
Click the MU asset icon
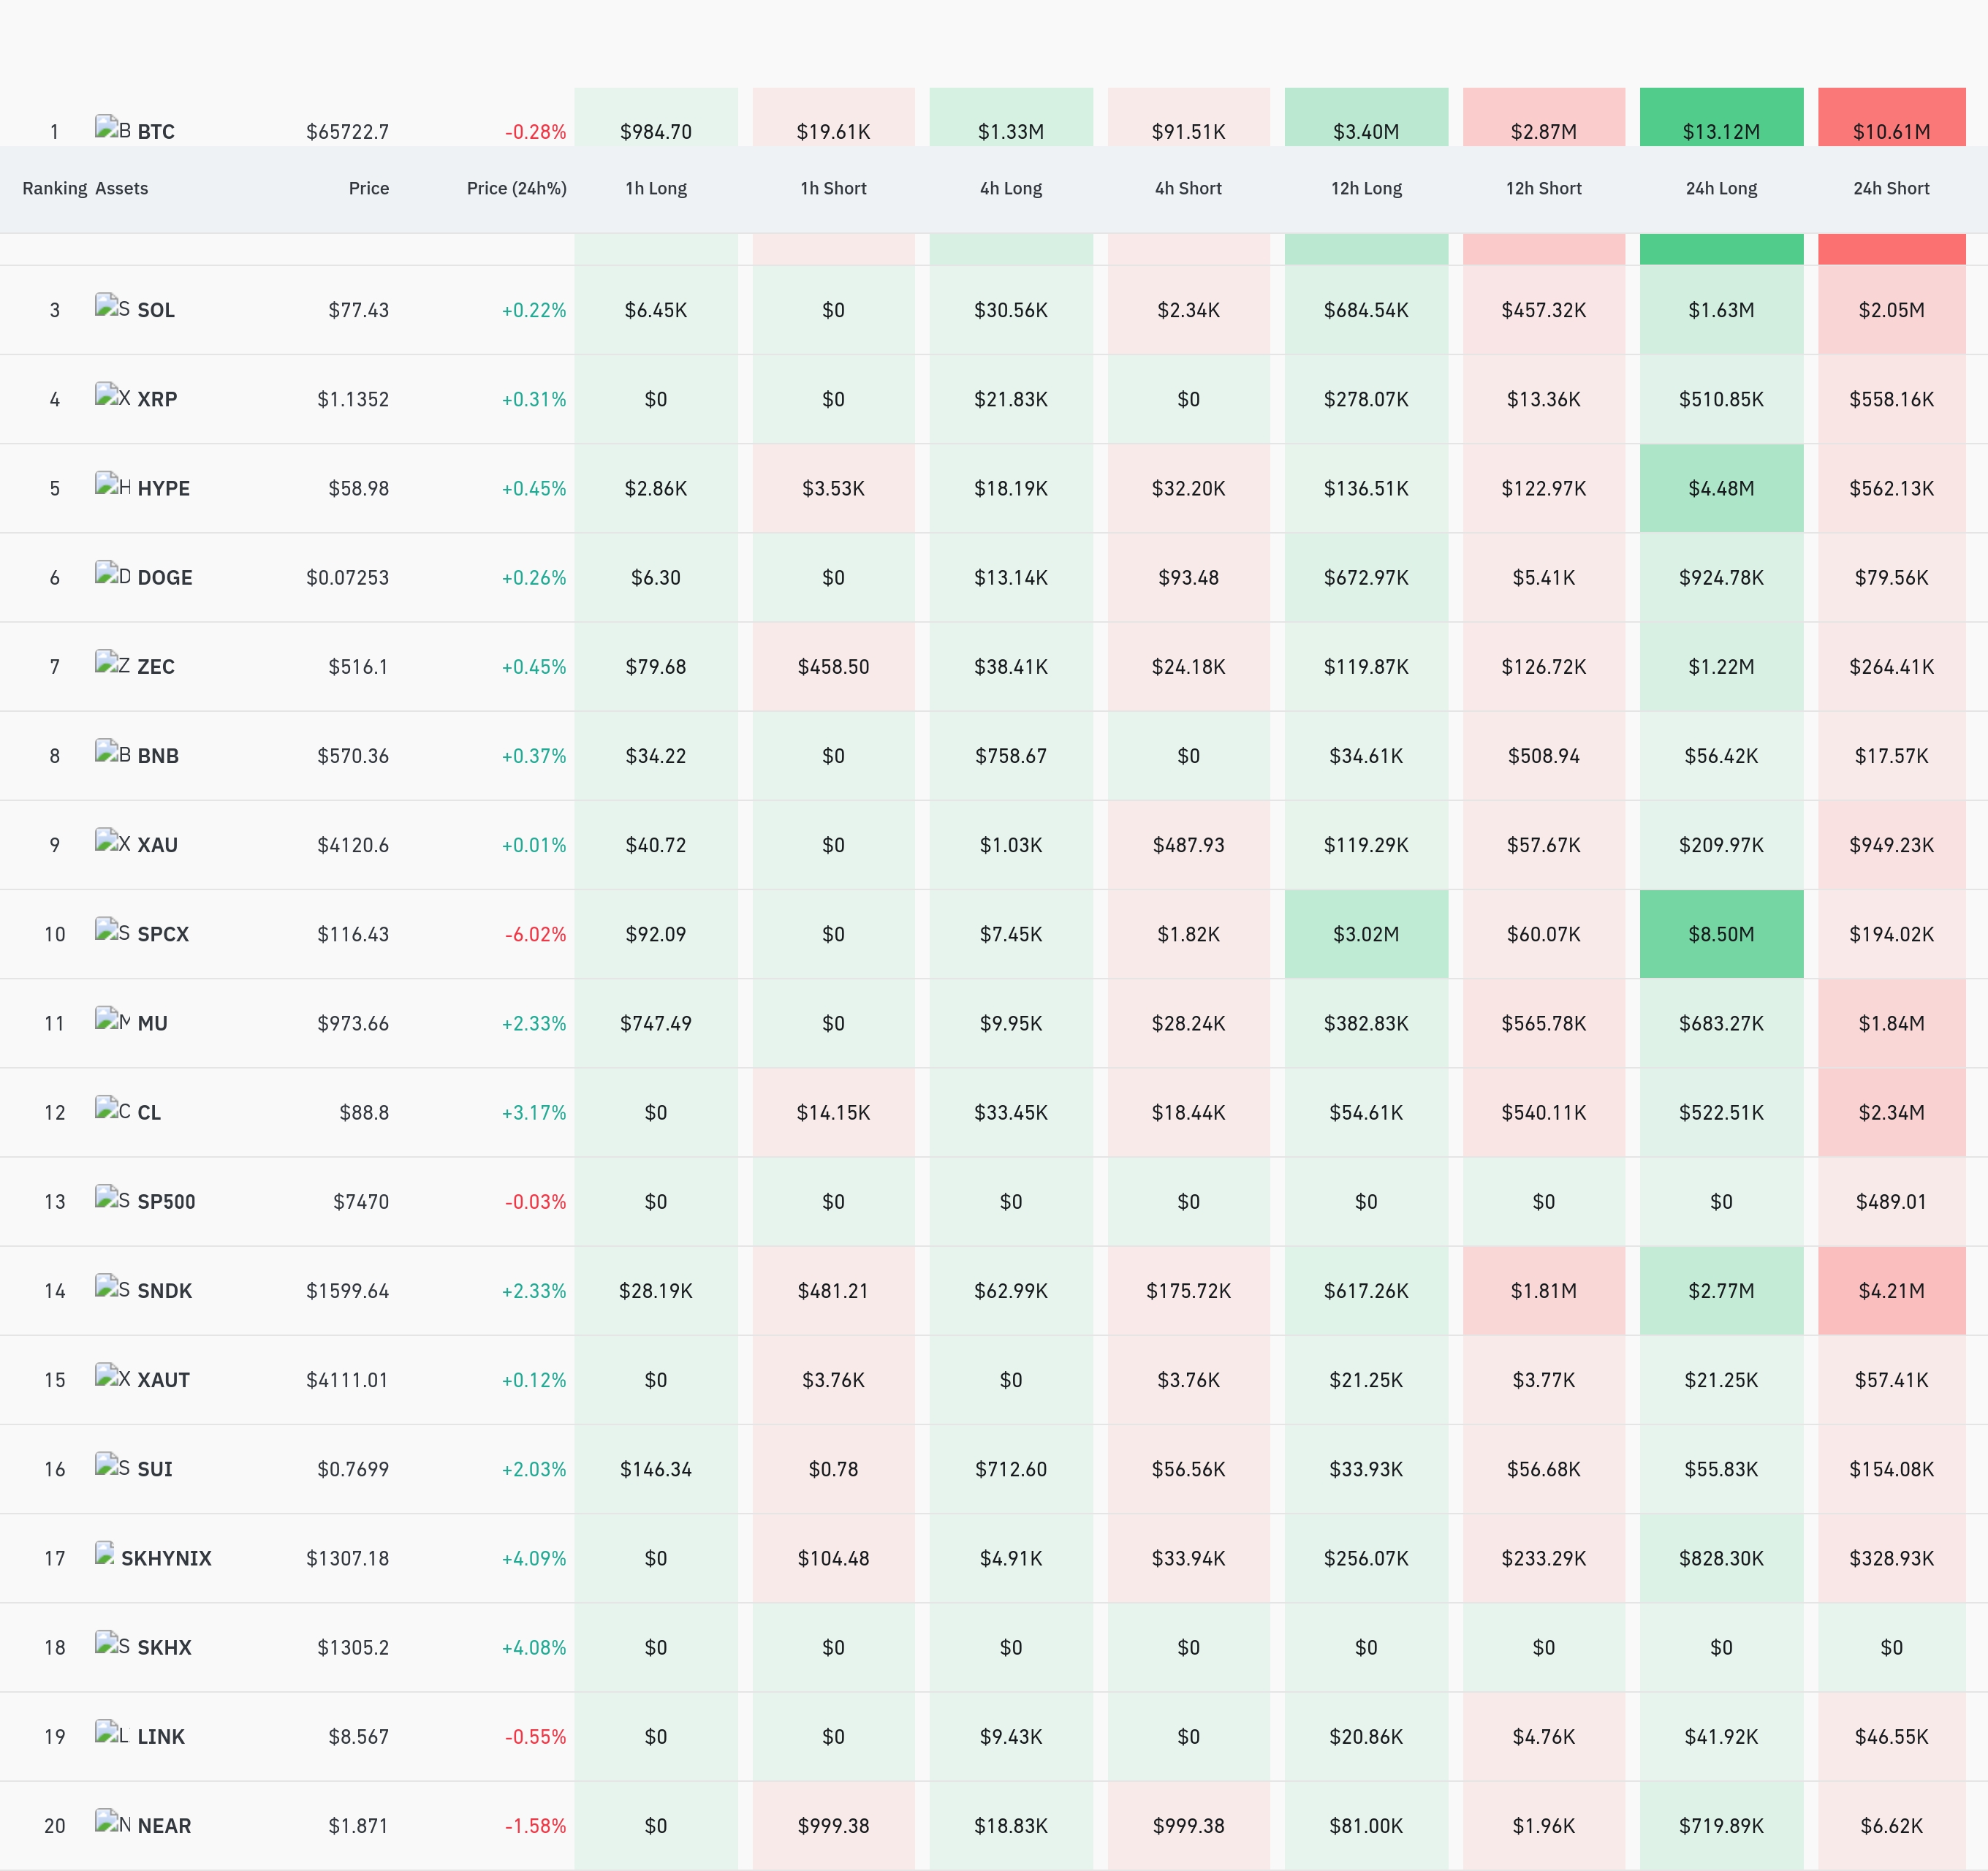tap(113, 1019)
